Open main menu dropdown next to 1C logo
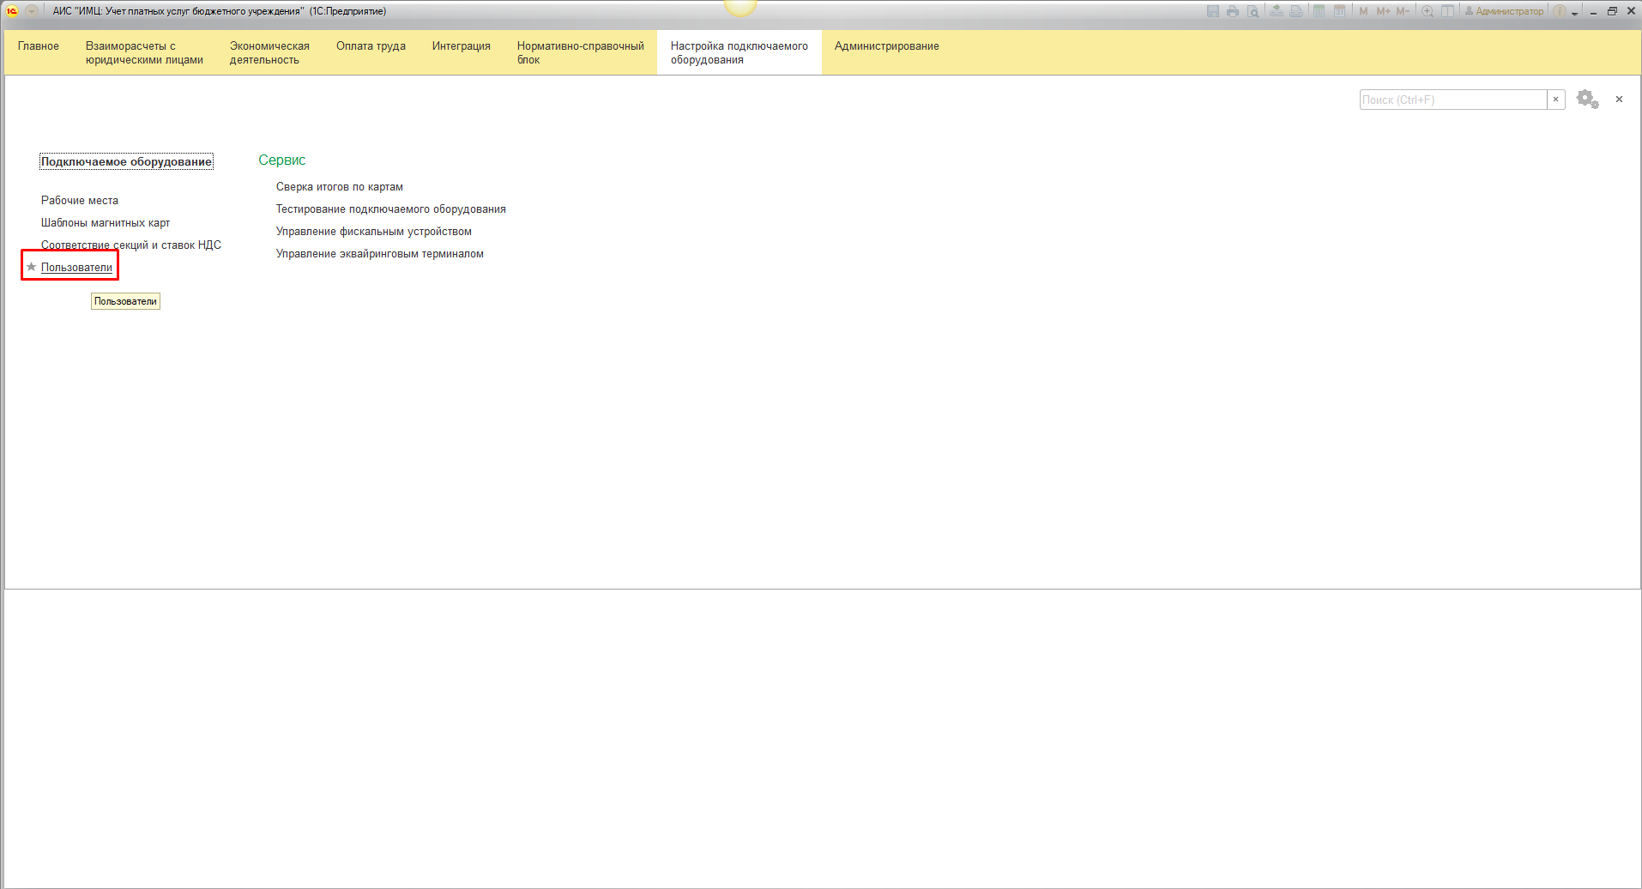The height and width of the screenshot is (889, 1642). click(x=32, y=11)
